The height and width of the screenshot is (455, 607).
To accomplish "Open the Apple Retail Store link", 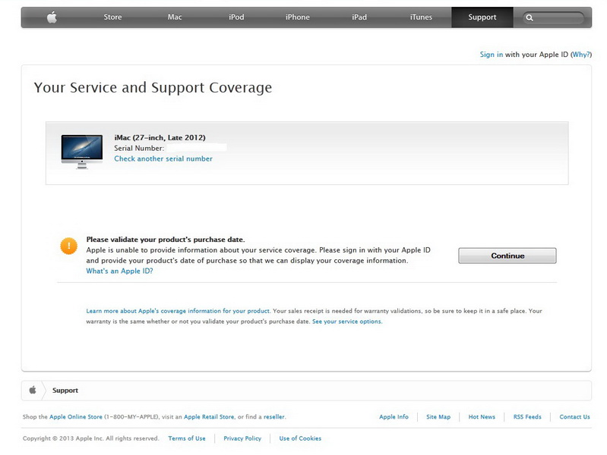I will (x=209, y=417).
